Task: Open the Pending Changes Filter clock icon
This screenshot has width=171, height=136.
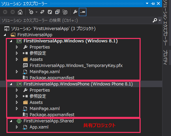Action: click(x=31, y=12)
